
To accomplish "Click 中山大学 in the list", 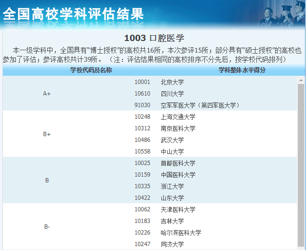I will (x=173, y=152).
